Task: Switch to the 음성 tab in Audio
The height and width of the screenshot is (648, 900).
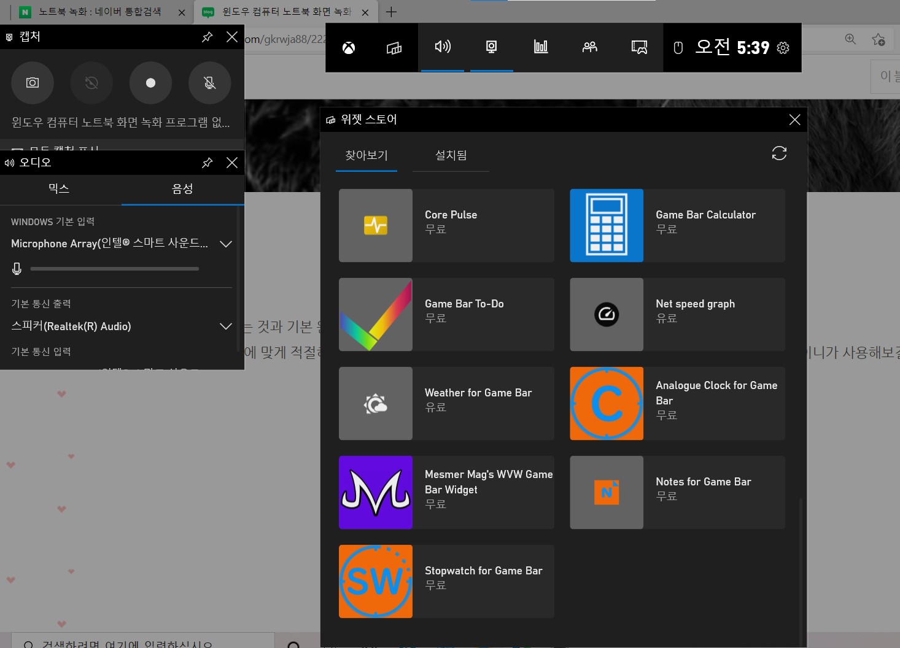Action: (182, 189)
